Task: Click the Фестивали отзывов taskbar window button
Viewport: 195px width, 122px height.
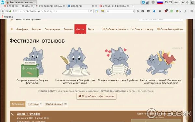Action: pos(21,2)
